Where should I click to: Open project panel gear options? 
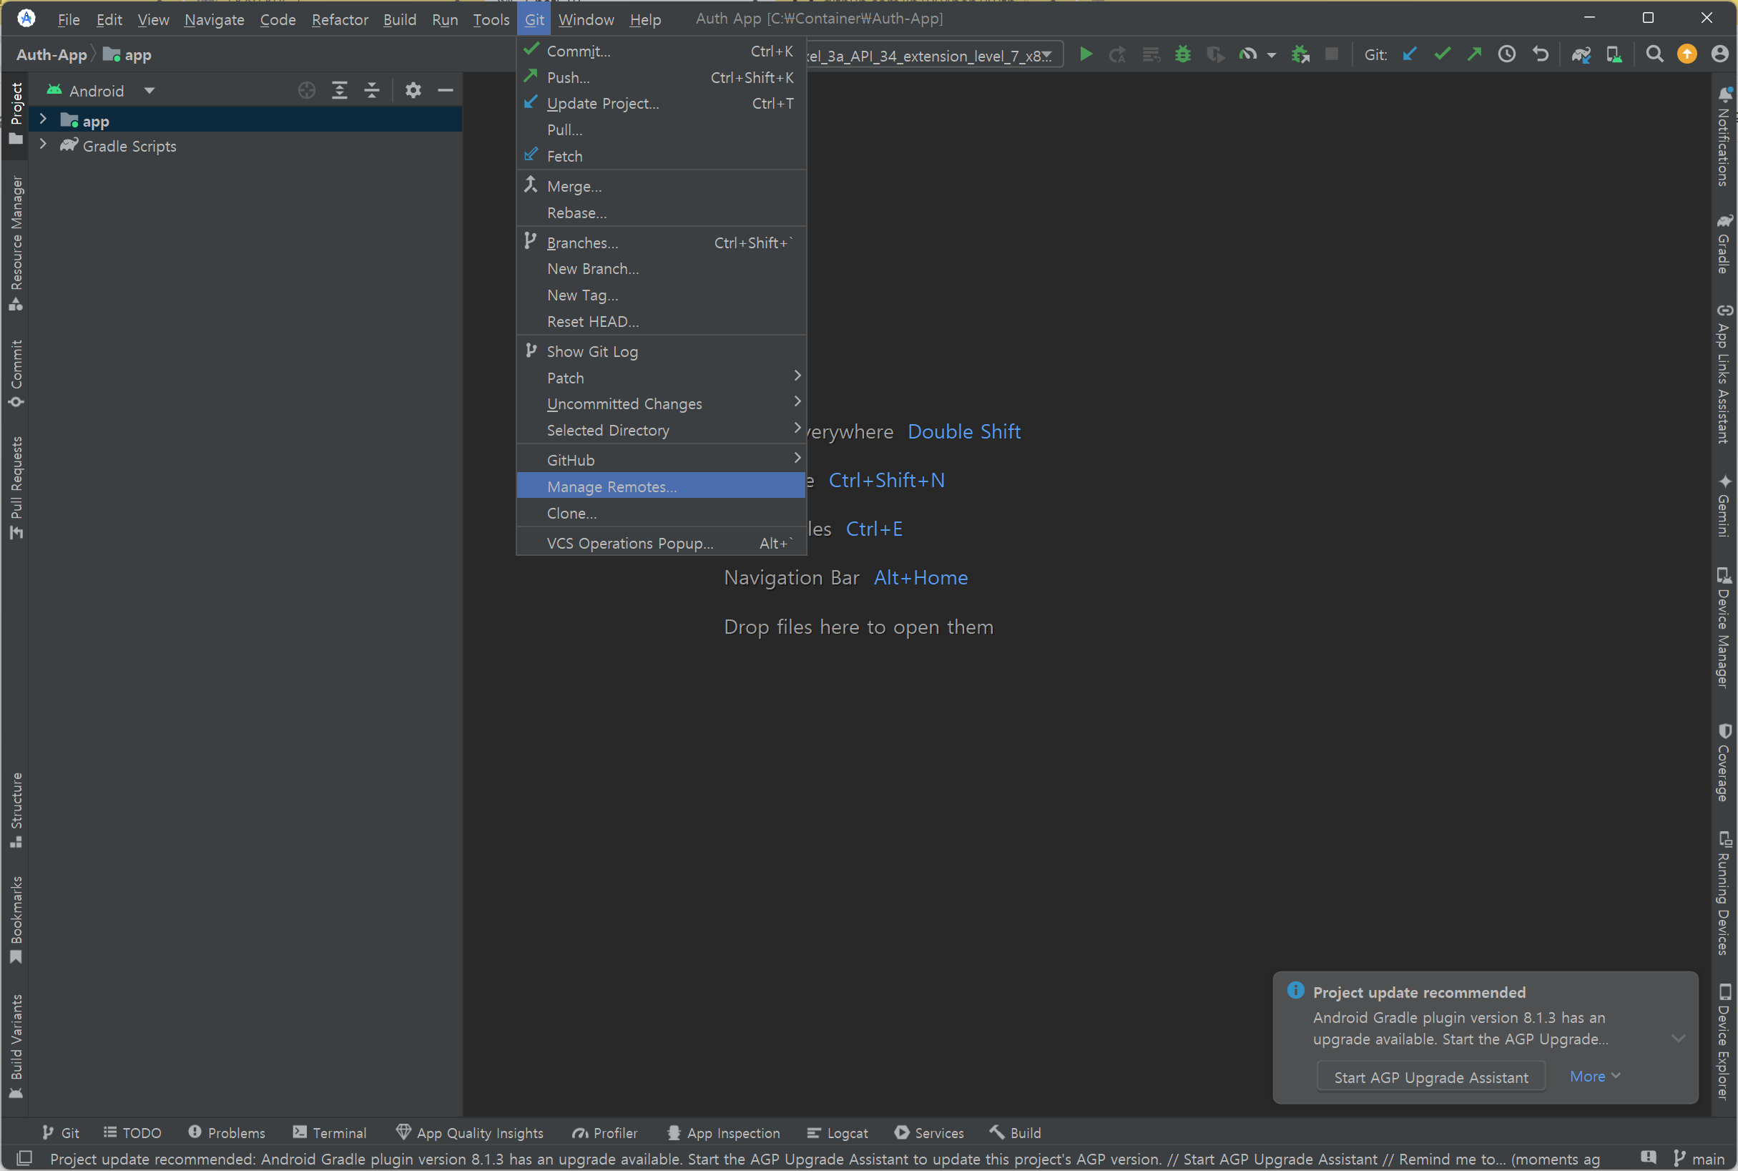pyautogui.click(x=413, y=90)
